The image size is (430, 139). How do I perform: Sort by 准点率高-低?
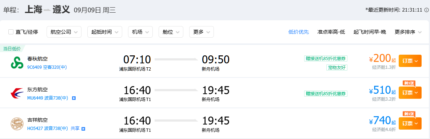point(331,32)
